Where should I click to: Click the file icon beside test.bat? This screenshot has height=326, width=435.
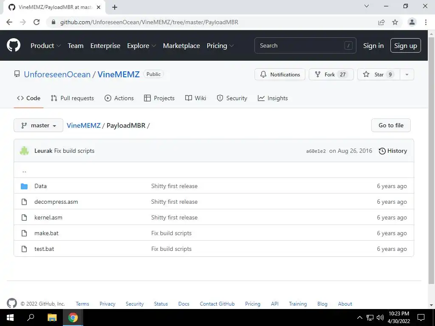pyautogui.click(x=24, y=249)
